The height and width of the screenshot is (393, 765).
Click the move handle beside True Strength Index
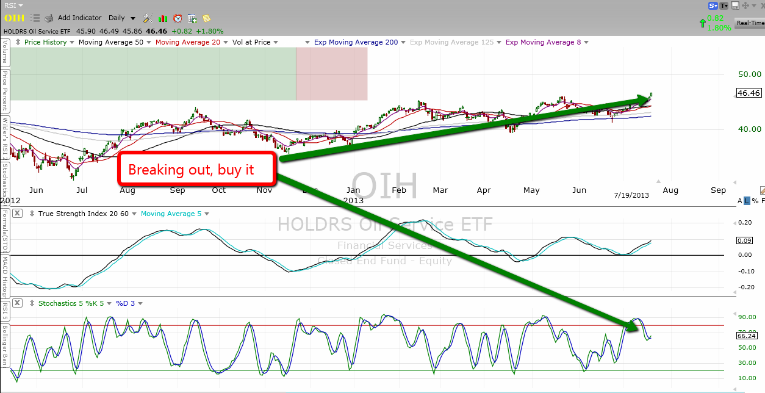pyautogui.click(x=32, y=214)
